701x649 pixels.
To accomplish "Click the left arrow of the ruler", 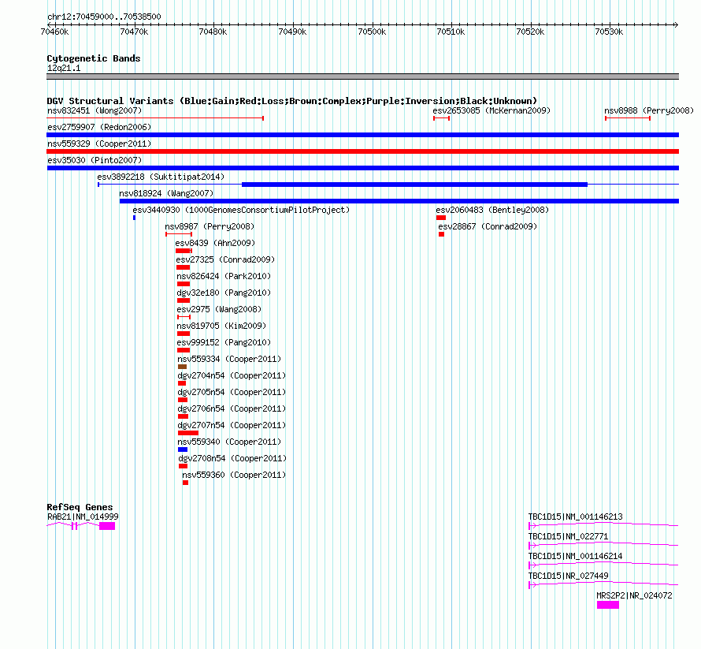I will (49, 24).
